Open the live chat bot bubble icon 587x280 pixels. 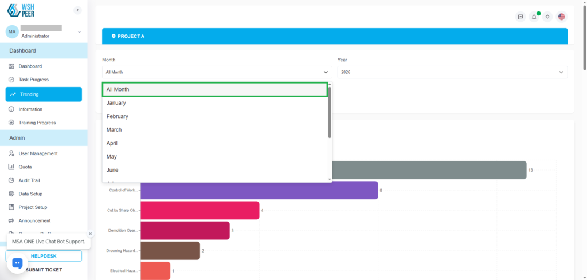tap(17, 263)
